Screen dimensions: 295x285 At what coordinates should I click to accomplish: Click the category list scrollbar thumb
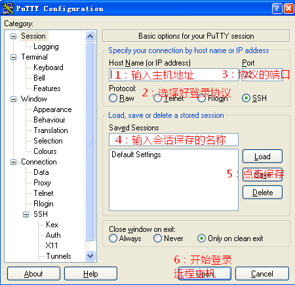90,142
